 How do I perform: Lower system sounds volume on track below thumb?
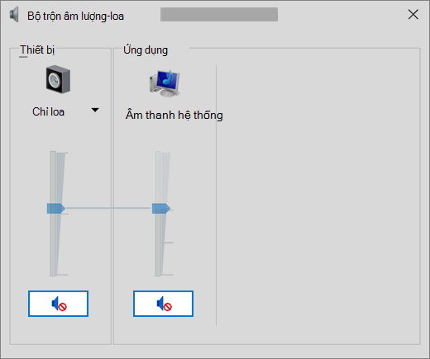(158, 245)
